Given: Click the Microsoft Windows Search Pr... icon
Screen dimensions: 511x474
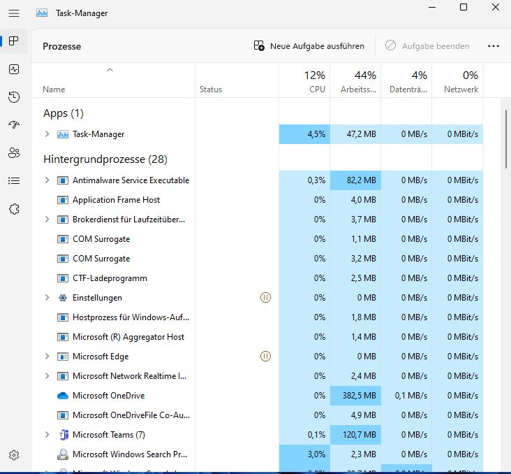Looking at the screenshot, I should pos(63,454).
